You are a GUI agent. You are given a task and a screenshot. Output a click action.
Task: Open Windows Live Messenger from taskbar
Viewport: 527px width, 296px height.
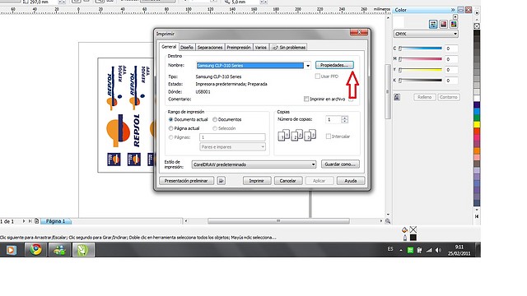pyautogui.click(x=59, y=250)
